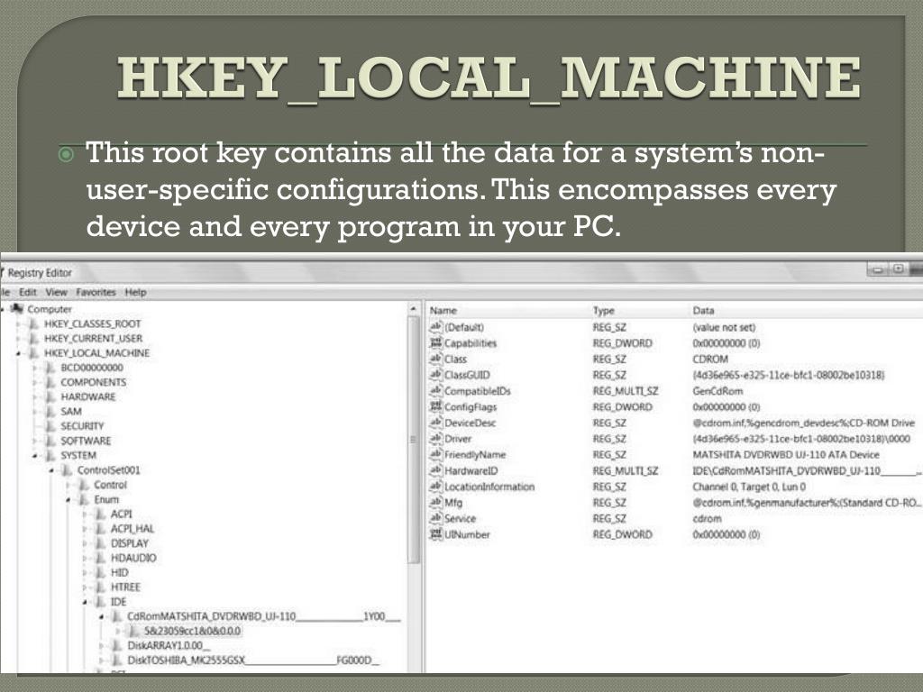Select the 5&23059cc1&0&0.0.0 subkey
The width and height of the screenshot is (923, 692).
tap(193, 632)
